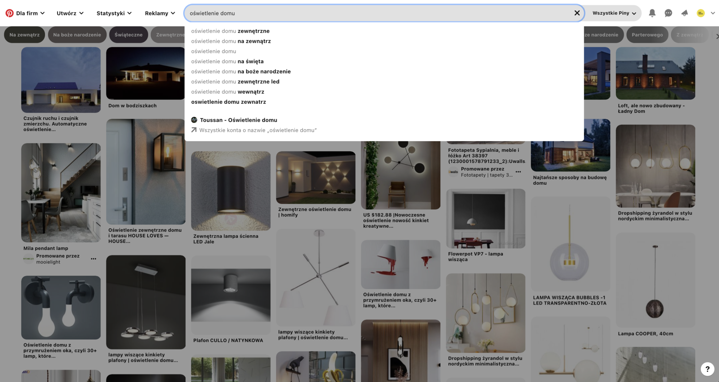
Task: Select the Na boże narodzenie filter chip
Action: (77, 34)
